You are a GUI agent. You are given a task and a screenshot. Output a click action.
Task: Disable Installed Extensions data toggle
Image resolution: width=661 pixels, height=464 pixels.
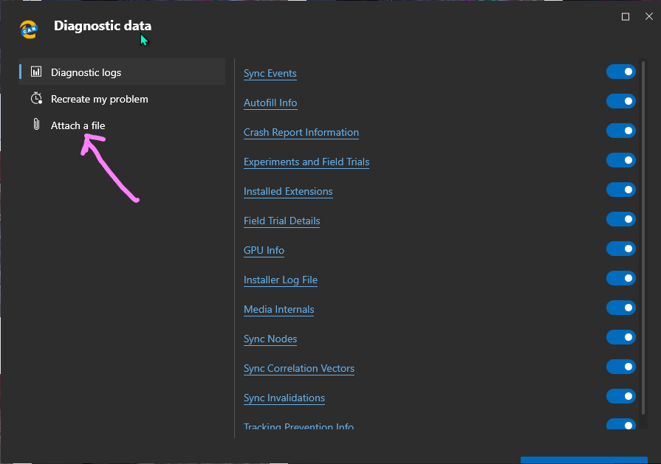coord(620,190)
